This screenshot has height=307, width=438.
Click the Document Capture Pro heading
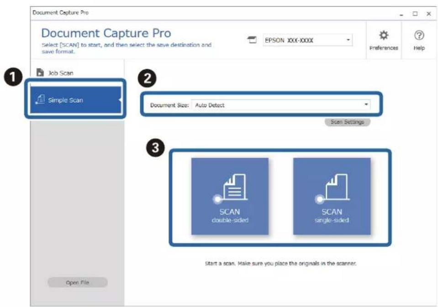[x=106, y=33]
